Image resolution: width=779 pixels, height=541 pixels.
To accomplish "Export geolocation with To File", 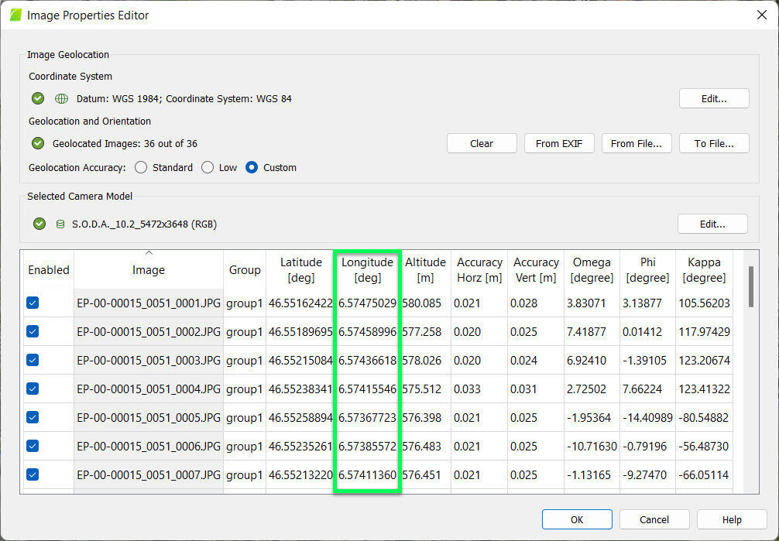I will 714,143.
